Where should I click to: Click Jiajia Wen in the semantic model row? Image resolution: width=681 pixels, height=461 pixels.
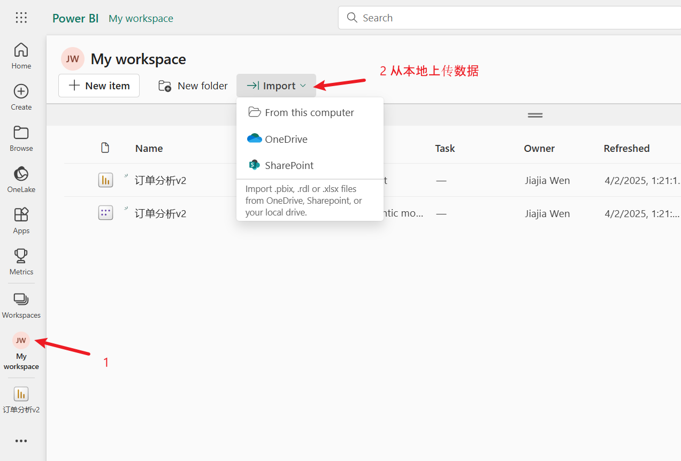(x=547, y=213)
